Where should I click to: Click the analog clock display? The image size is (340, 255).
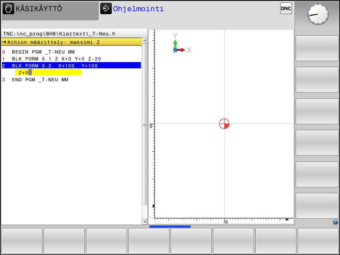[318, 14]
